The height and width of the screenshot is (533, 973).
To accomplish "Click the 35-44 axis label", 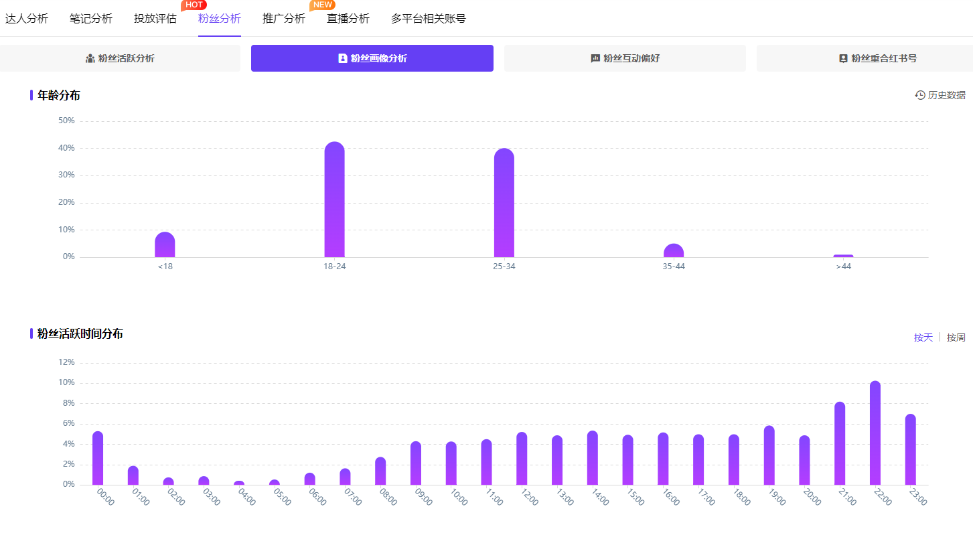I will [674, 266].
